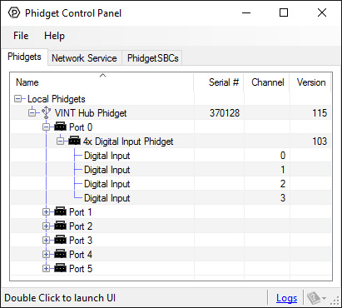Select the Digital Input row with channel 1
342x308 pixels.
coord(171,170)
